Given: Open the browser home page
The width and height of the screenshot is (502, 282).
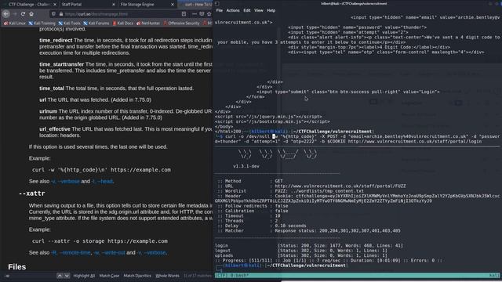Looking at the screenshot, I should pos(31,14).
